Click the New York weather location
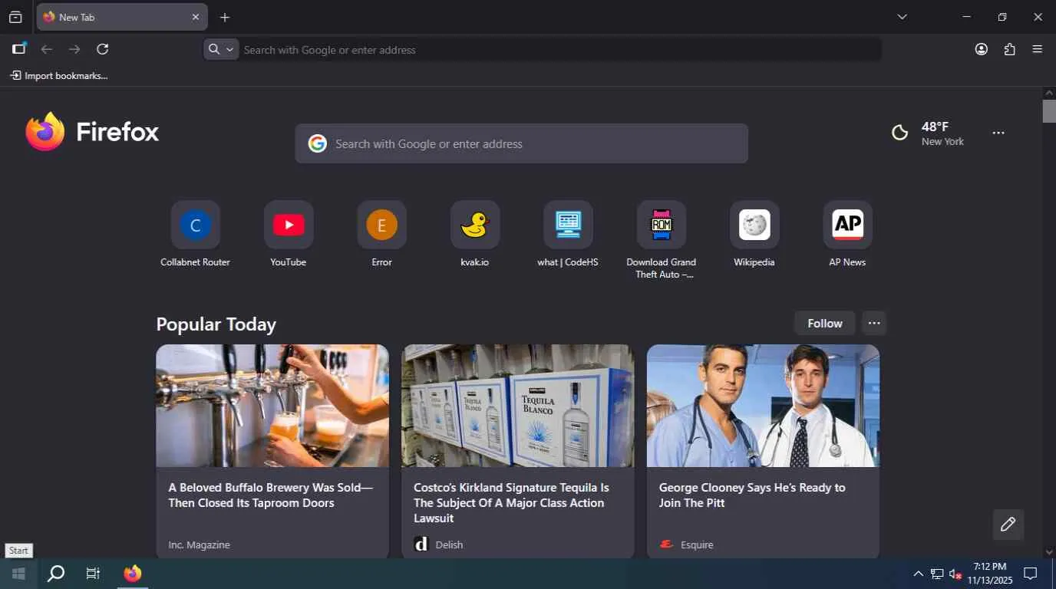 click(942, 141)
